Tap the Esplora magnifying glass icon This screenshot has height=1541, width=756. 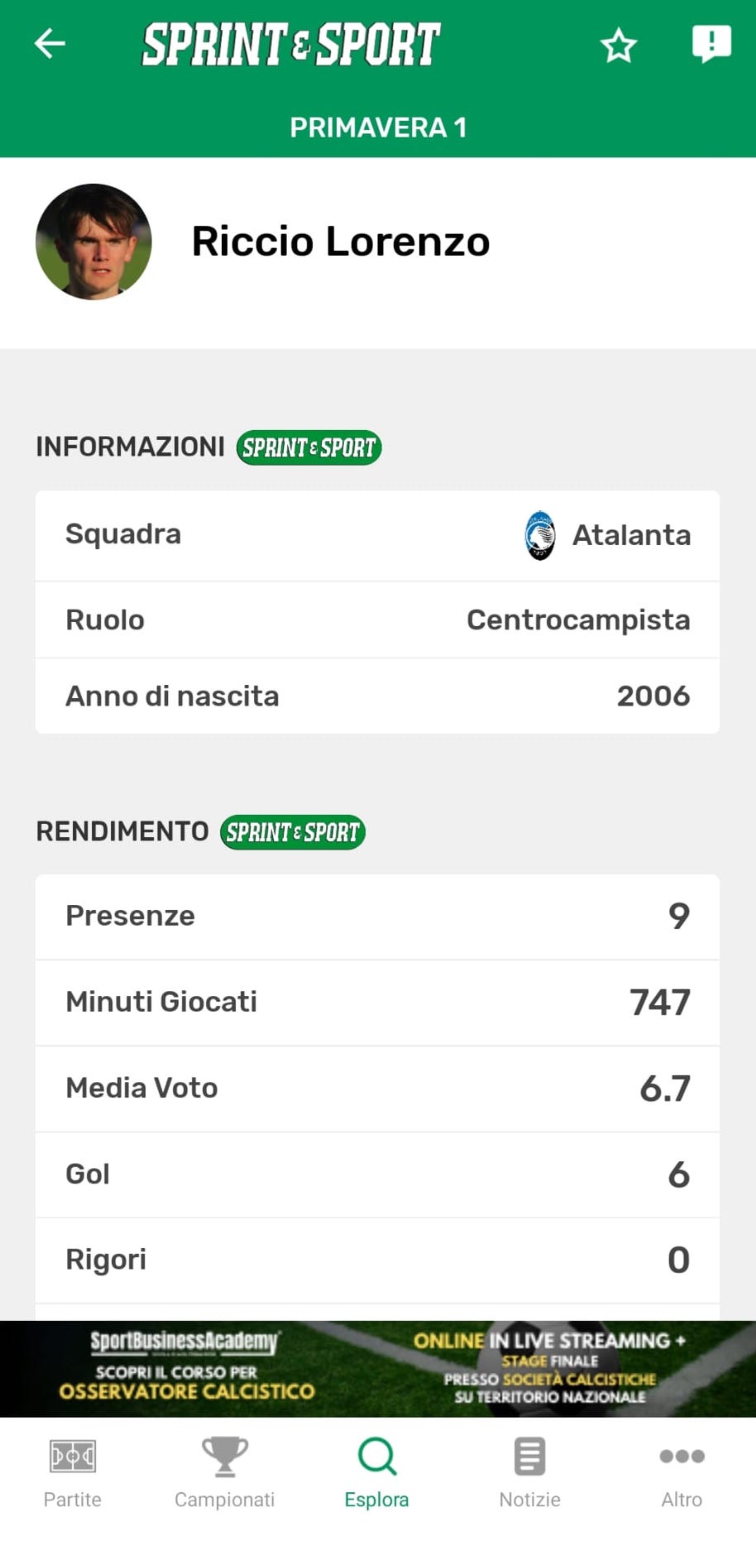(x=377, y=1457)
